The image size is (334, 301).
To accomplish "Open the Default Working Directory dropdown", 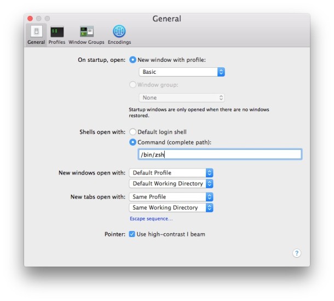I will point(171,184).
